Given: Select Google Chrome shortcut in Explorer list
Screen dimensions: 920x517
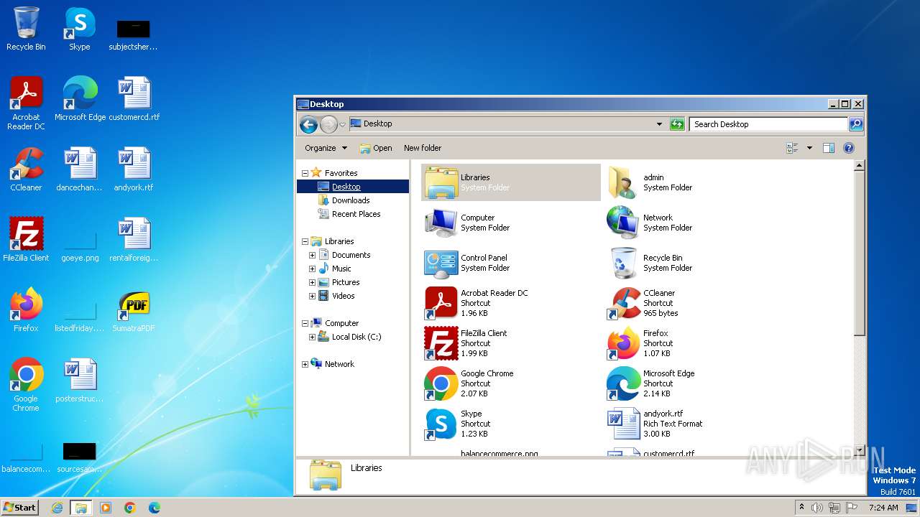Looking at the screenshot, I should coord(441,383).
